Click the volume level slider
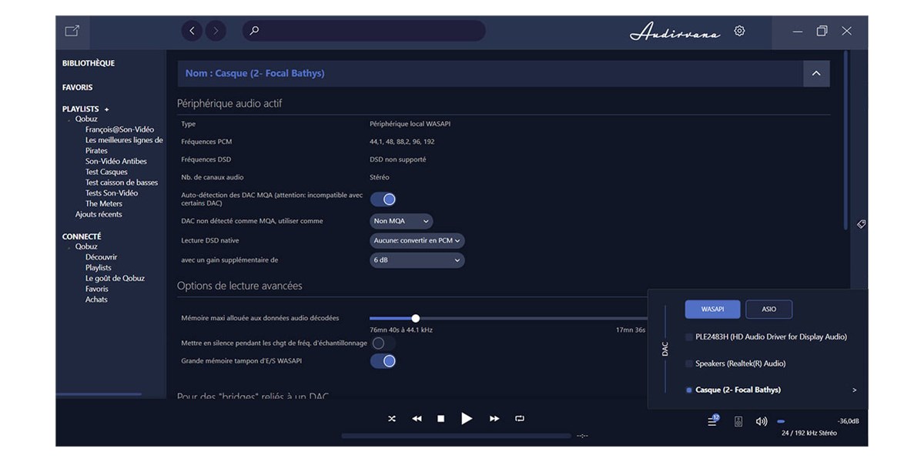 tap(781, 421)
